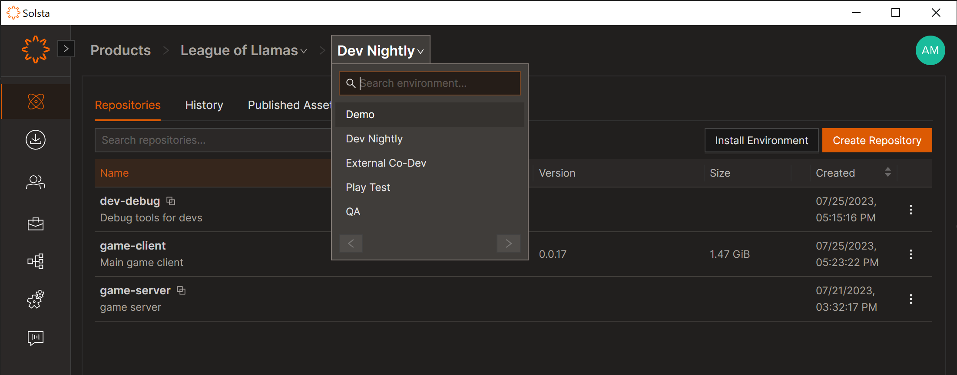
Task: Click the AM user avatar
Action: click(930, 50)
